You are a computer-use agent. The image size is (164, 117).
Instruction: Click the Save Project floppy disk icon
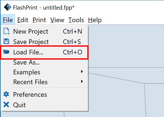6,41
